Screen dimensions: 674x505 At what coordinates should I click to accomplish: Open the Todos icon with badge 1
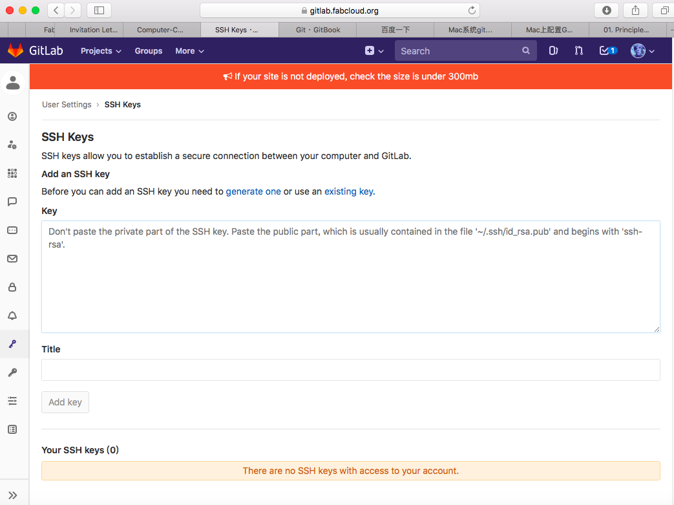(608, 50)
